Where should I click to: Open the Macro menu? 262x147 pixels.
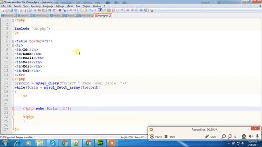click(x=70, y=6)
